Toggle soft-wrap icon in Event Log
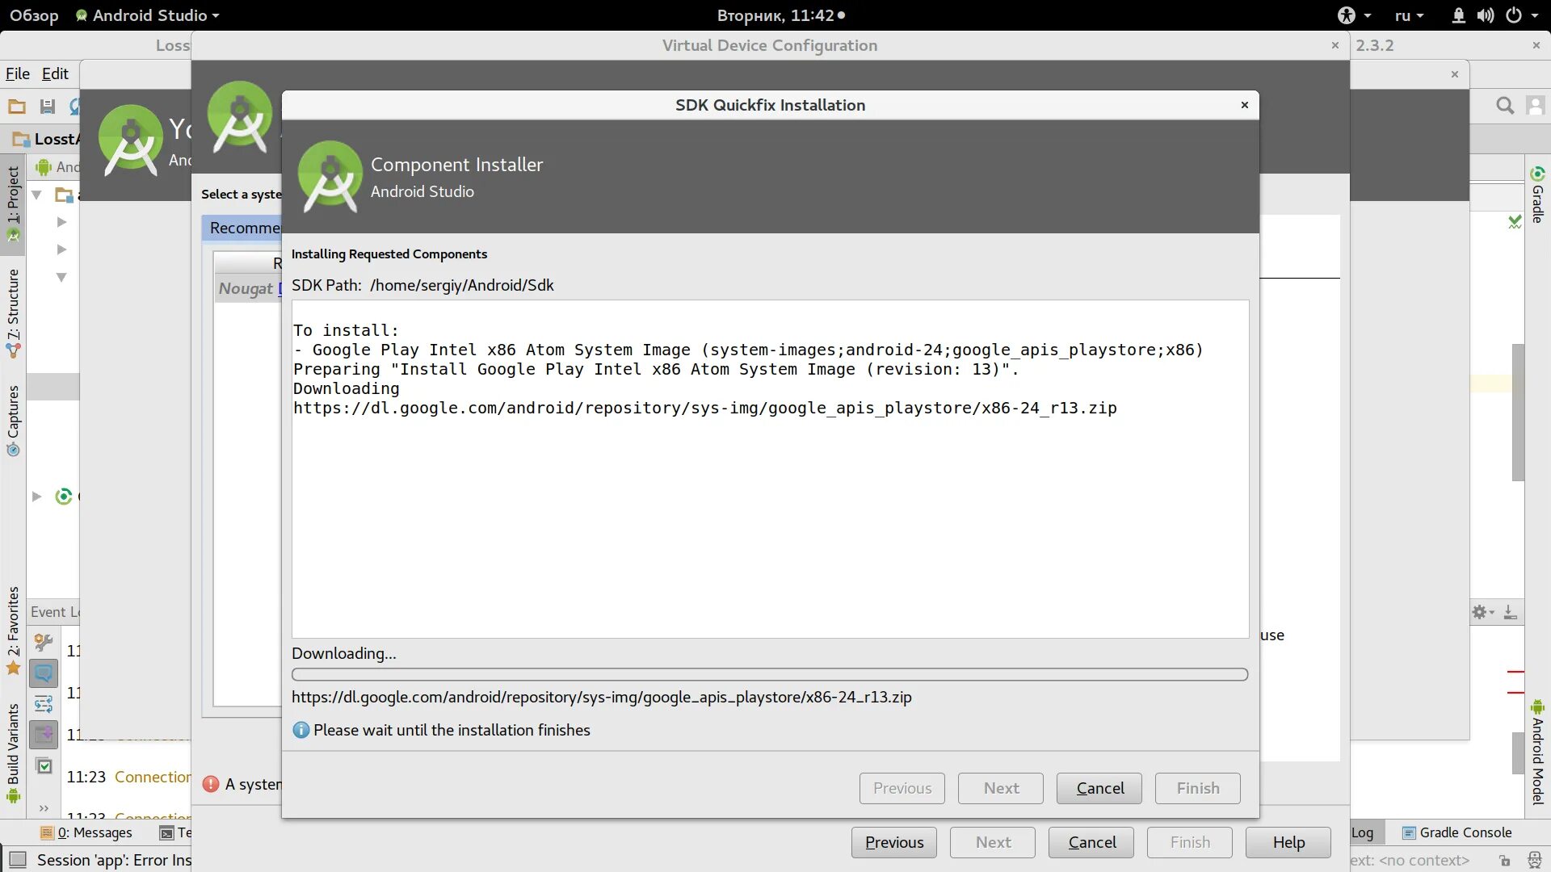1551x872 pixels. click(x=44, y=704)
